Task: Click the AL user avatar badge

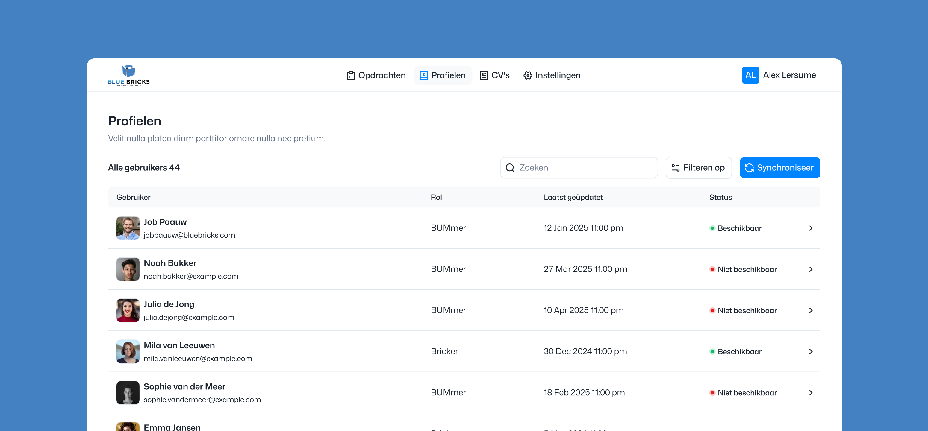Action: tap(750, 75)
